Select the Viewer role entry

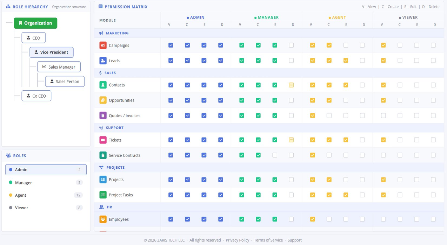[x=46, y=208]
